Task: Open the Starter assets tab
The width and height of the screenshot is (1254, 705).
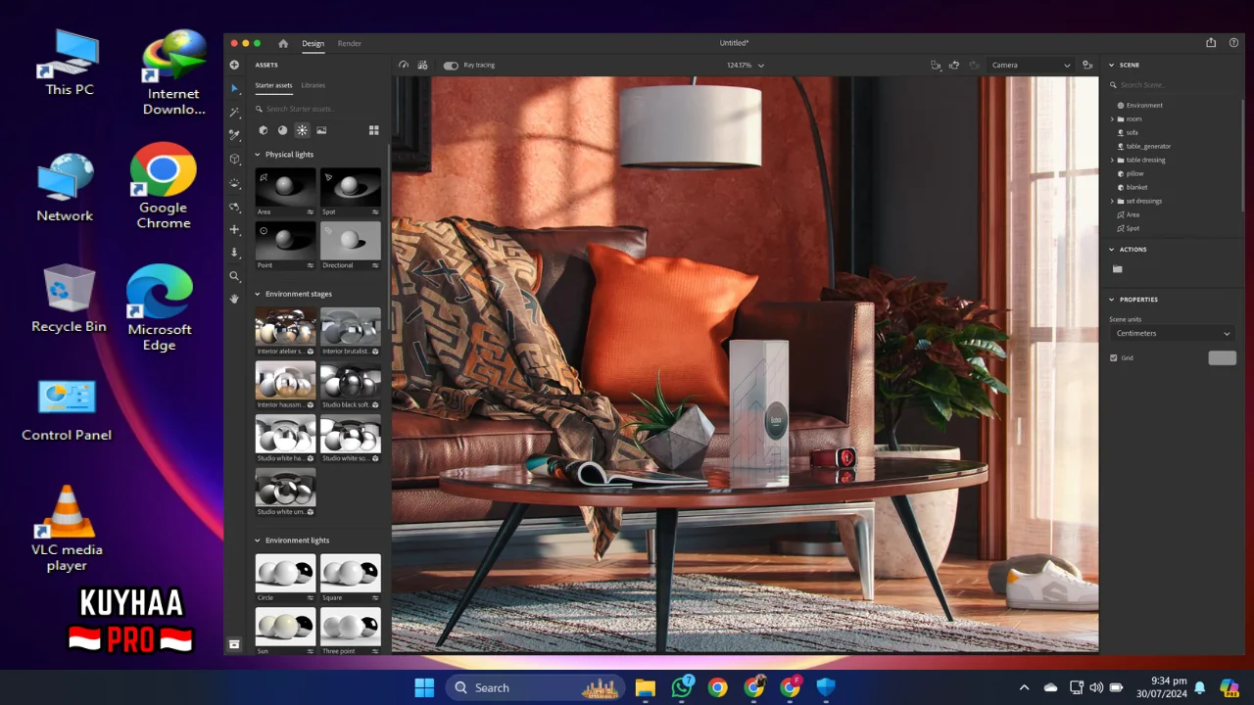Action: click(273, 86)
